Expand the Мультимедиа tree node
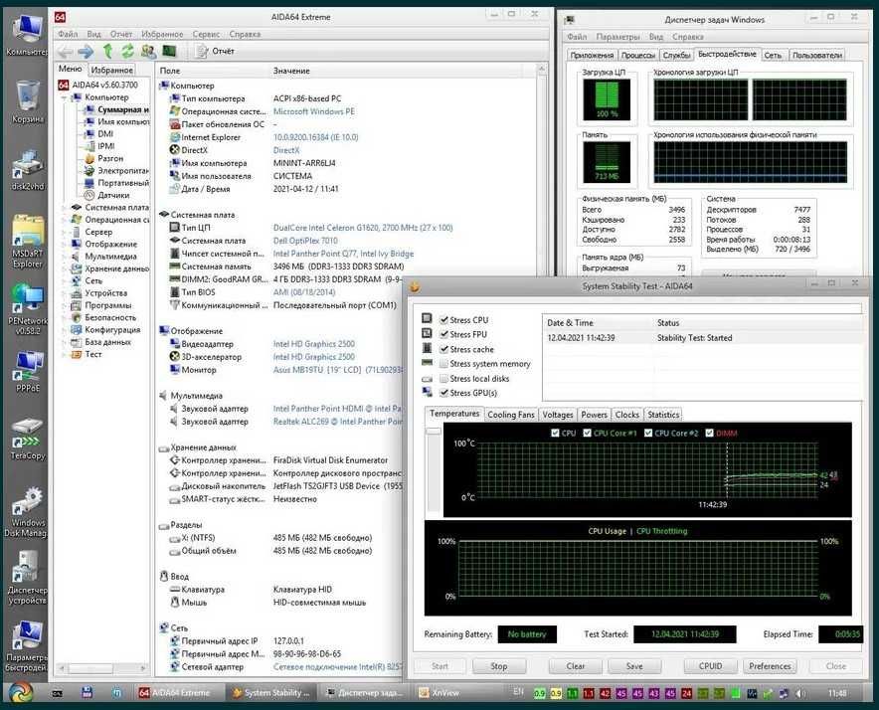879x710 pixels. click(x=64, y=257)
